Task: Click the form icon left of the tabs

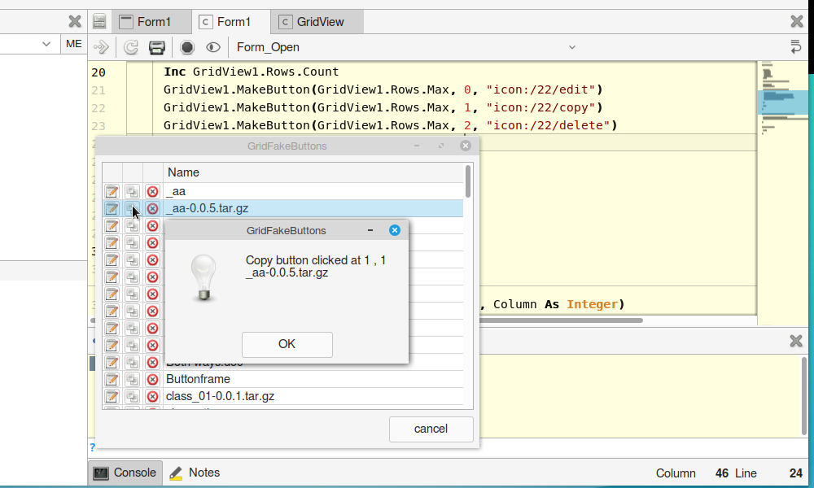Action: click(99, 22)
